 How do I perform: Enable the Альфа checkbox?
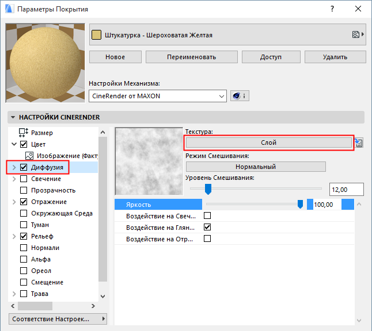[24, 259]
